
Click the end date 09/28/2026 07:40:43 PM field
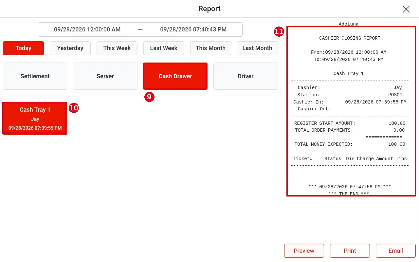pos(193,29)
